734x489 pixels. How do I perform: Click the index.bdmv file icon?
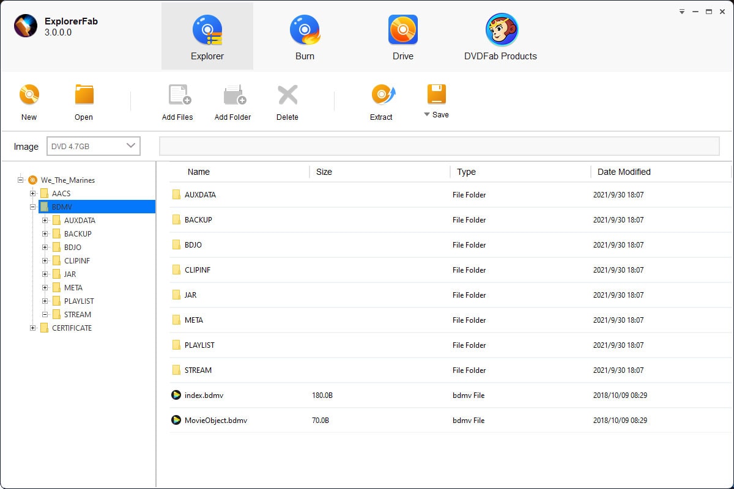pyautogui.click(x=176, y=395)
